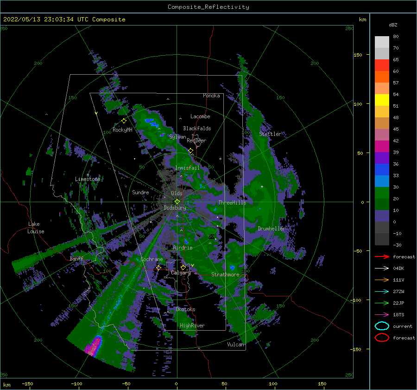Click the Stettler label
The image size is (417, 390).
pos(270,134)
